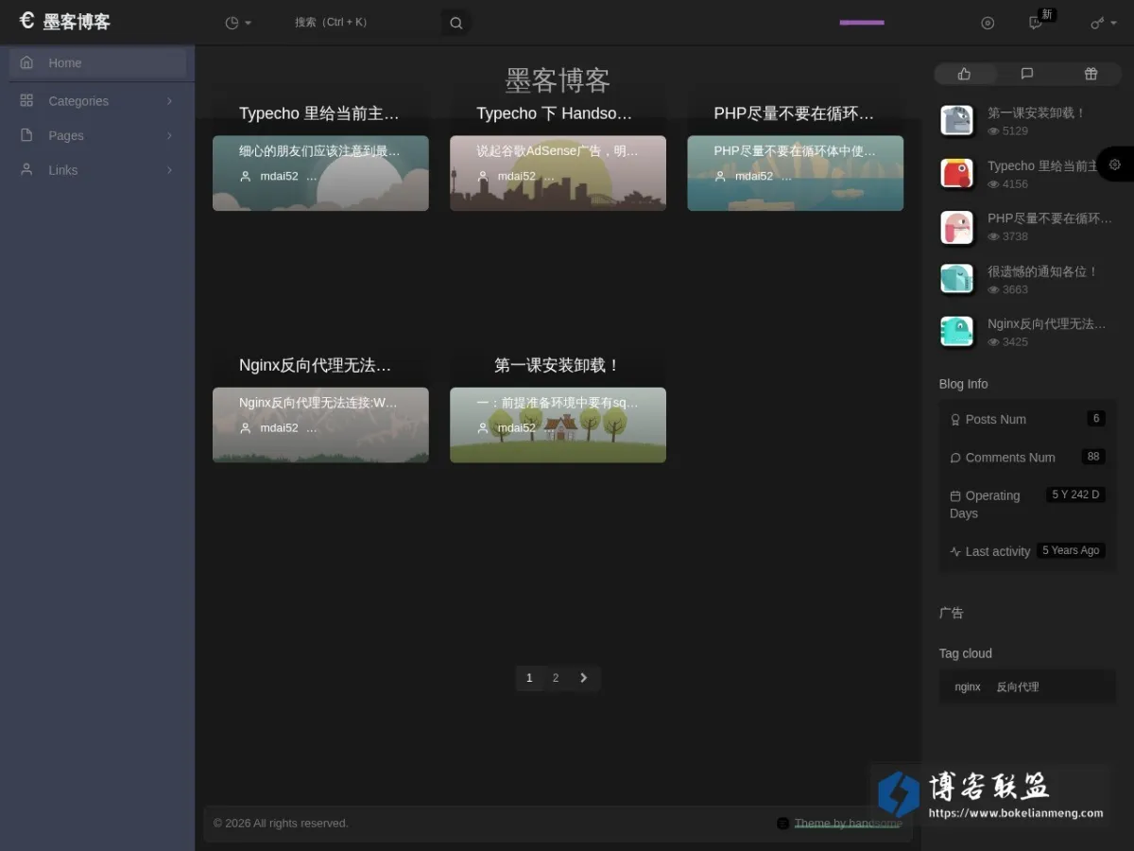Click the Home icon in the sidebar
The height and width of the screenshot is (851, 1134).
click(26, 62)
